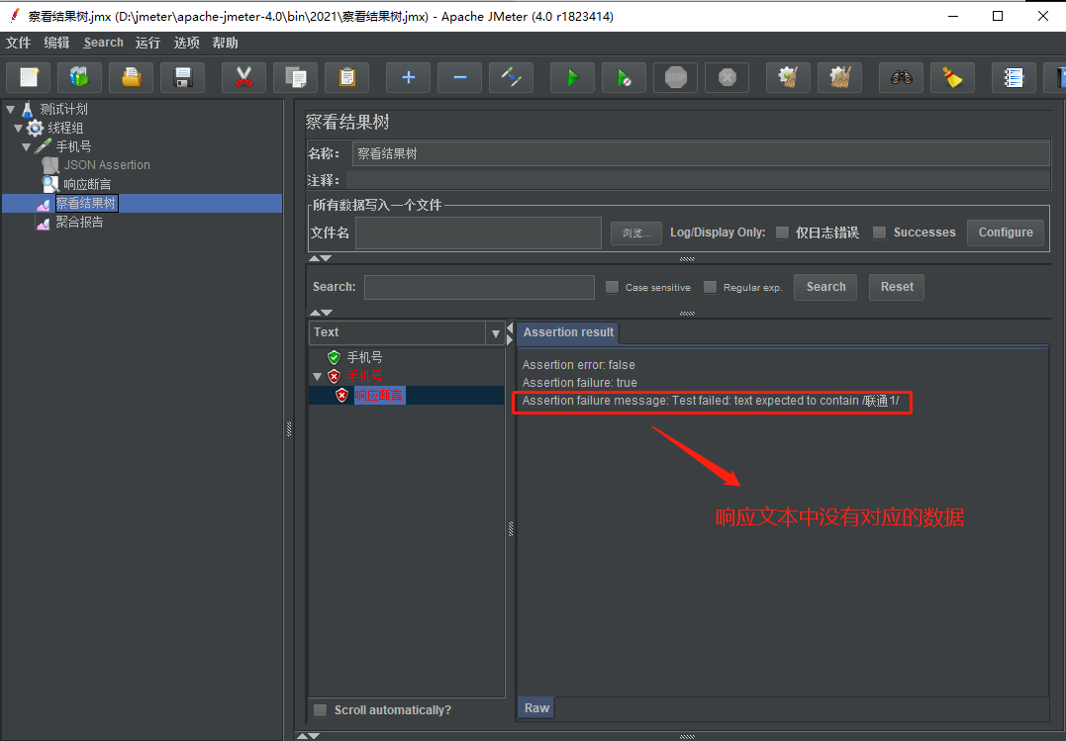Viewport: 1066px width, 741px height.
Task: Open the Text renderer dropdown
Action: [496, 333]
